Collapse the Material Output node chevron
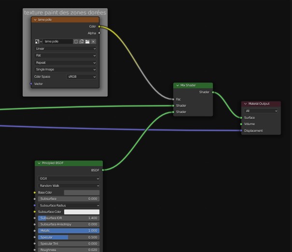292x252 pixels. pos(246,104)
